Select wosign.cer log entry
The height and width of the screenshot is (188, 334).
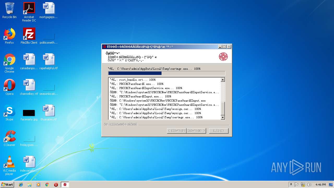click(x=156, y=109)
